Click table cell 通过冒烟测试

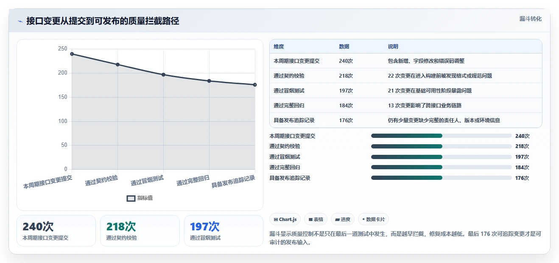pos(289,91)
